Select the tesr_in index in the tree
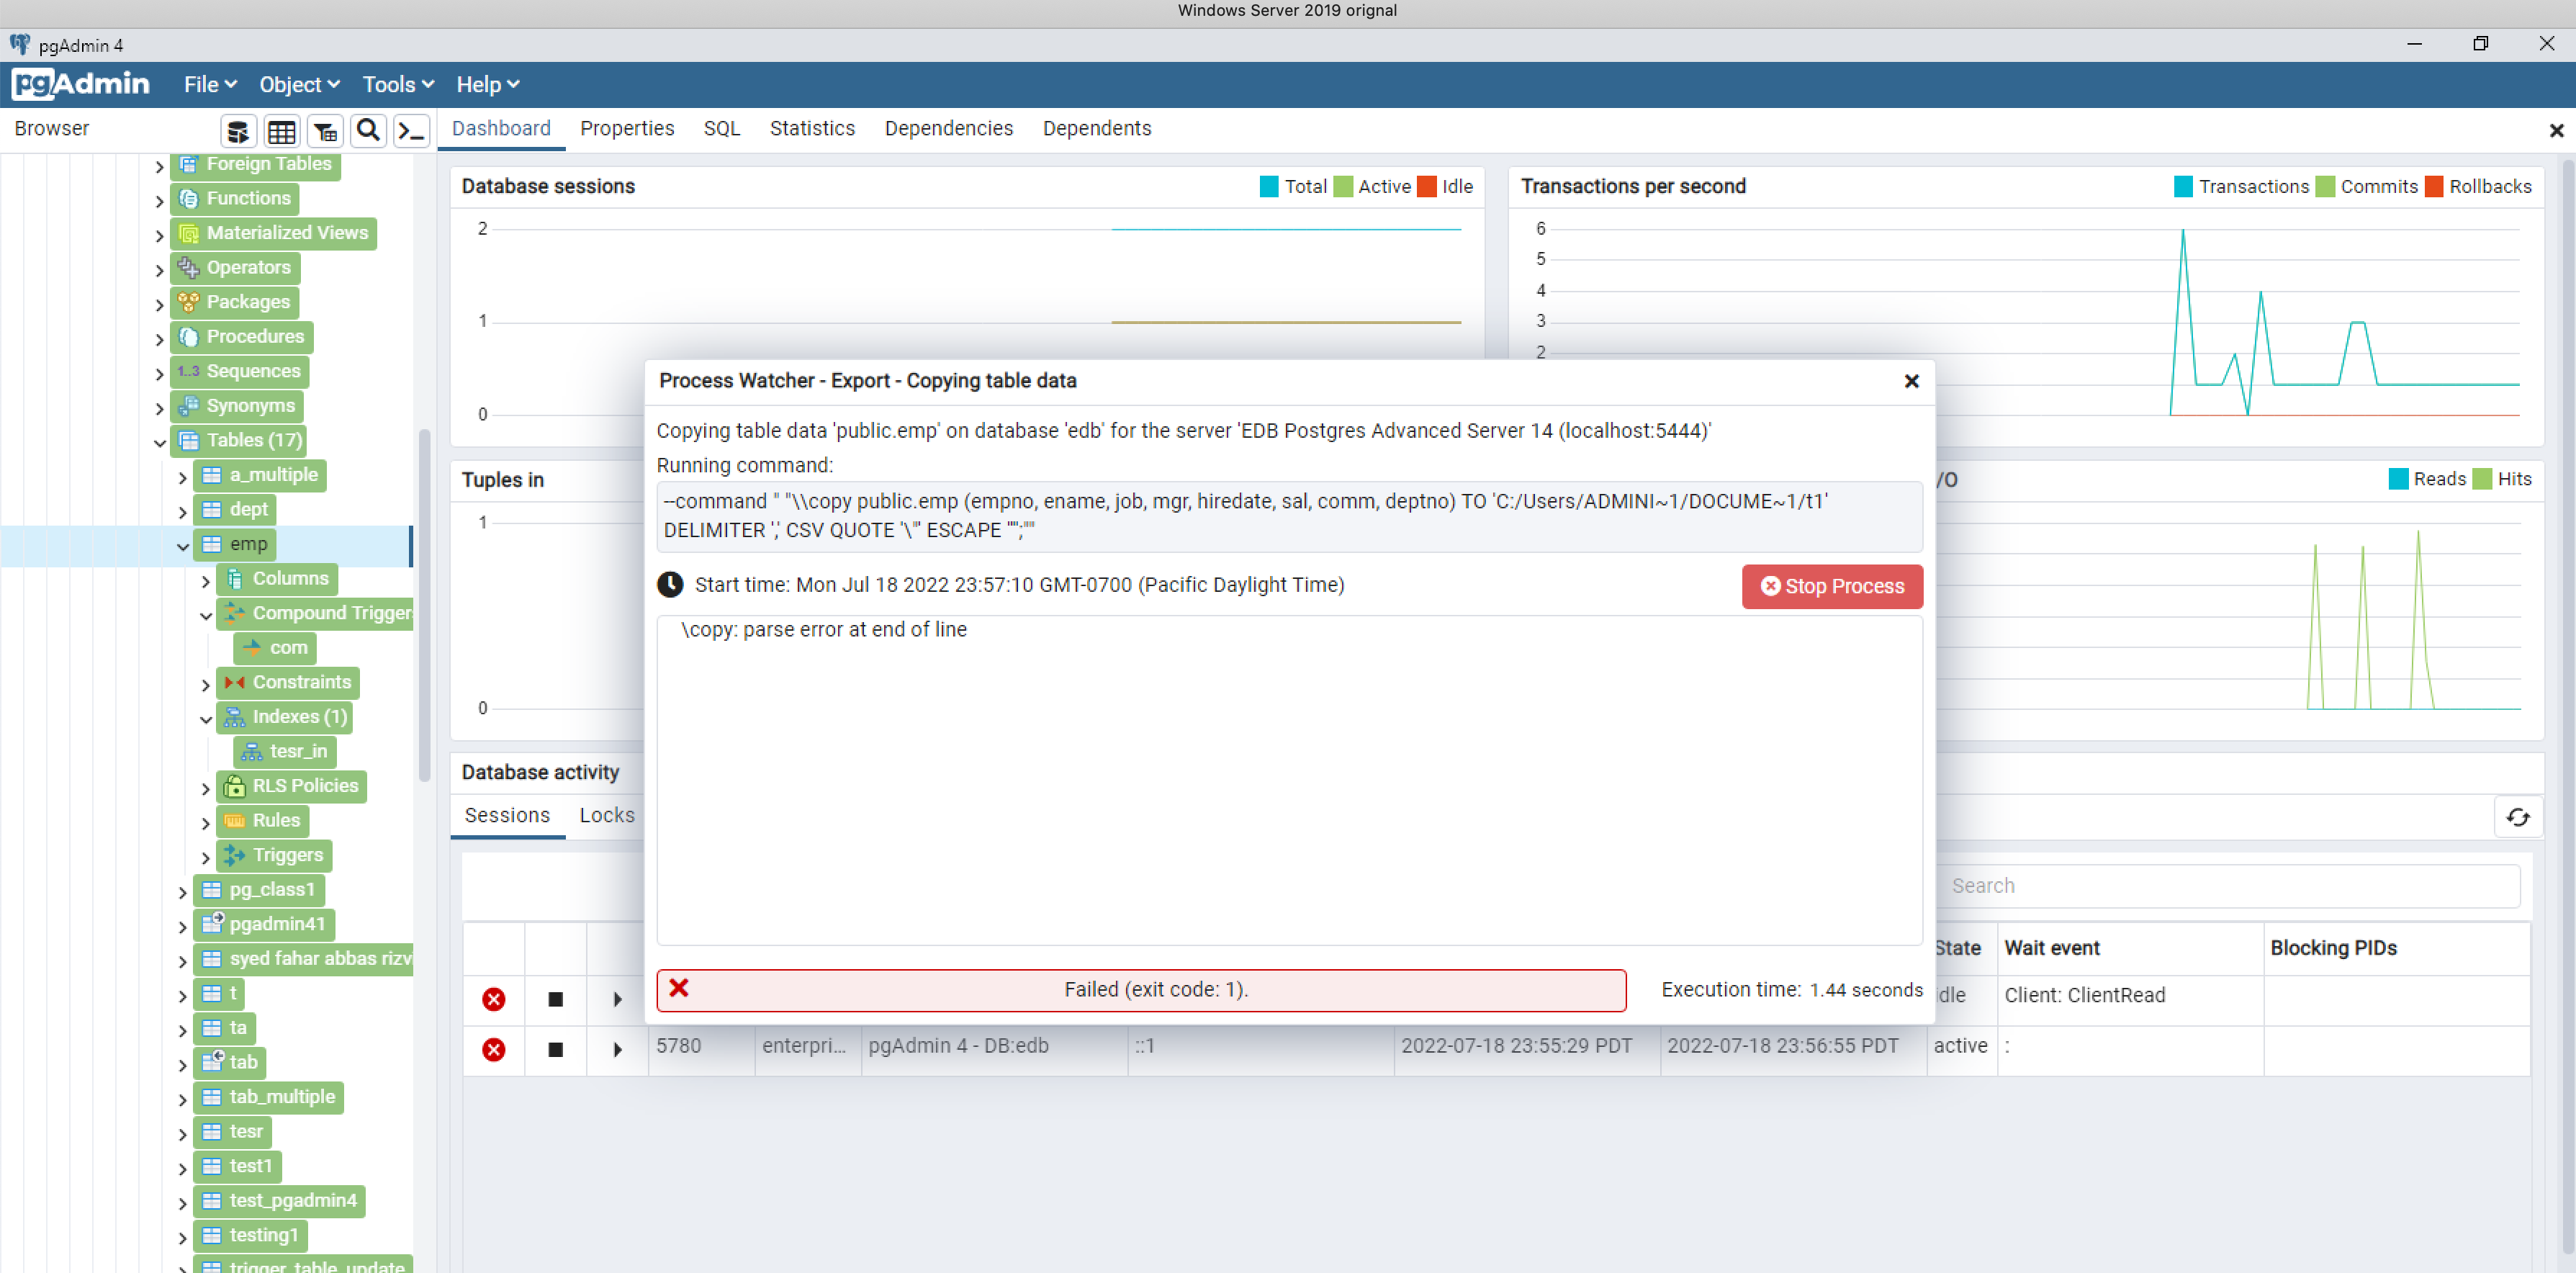 [x=297, y=751]
